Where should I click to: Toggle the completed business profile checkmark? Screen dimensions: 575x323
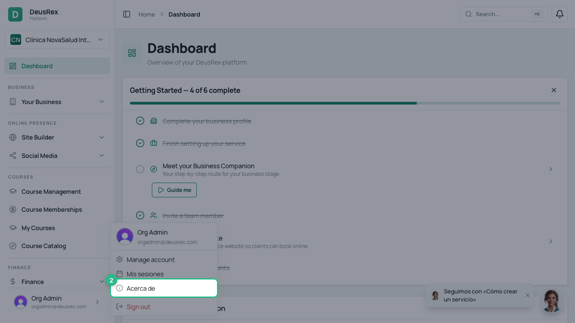140,121
